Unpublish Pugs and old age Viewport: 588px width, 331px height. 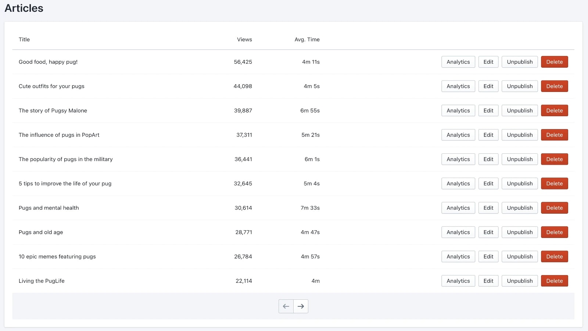(520, 232)
